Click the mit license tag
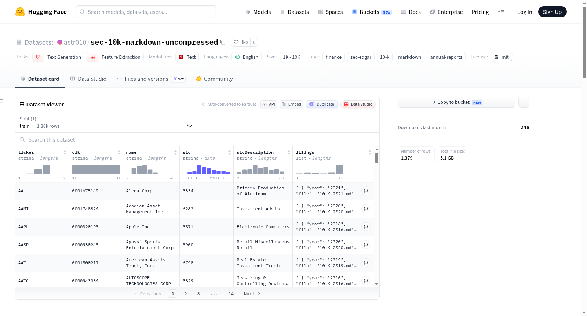The width and height of the screenshot is (587, 316). pos(502,57)
